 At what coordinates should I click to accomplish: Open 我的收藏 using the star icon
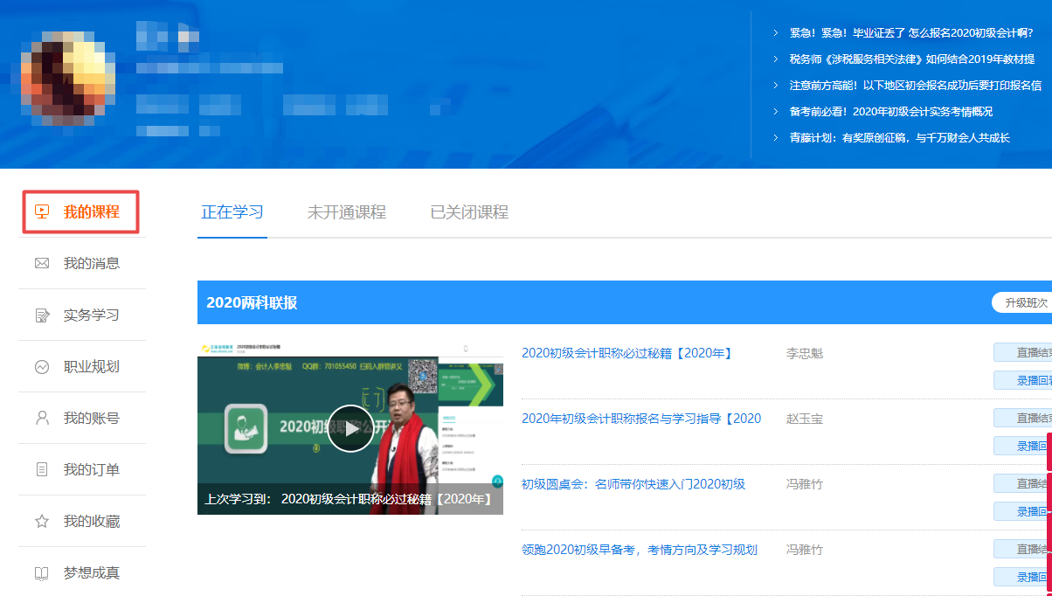click(x=41, y=522)
